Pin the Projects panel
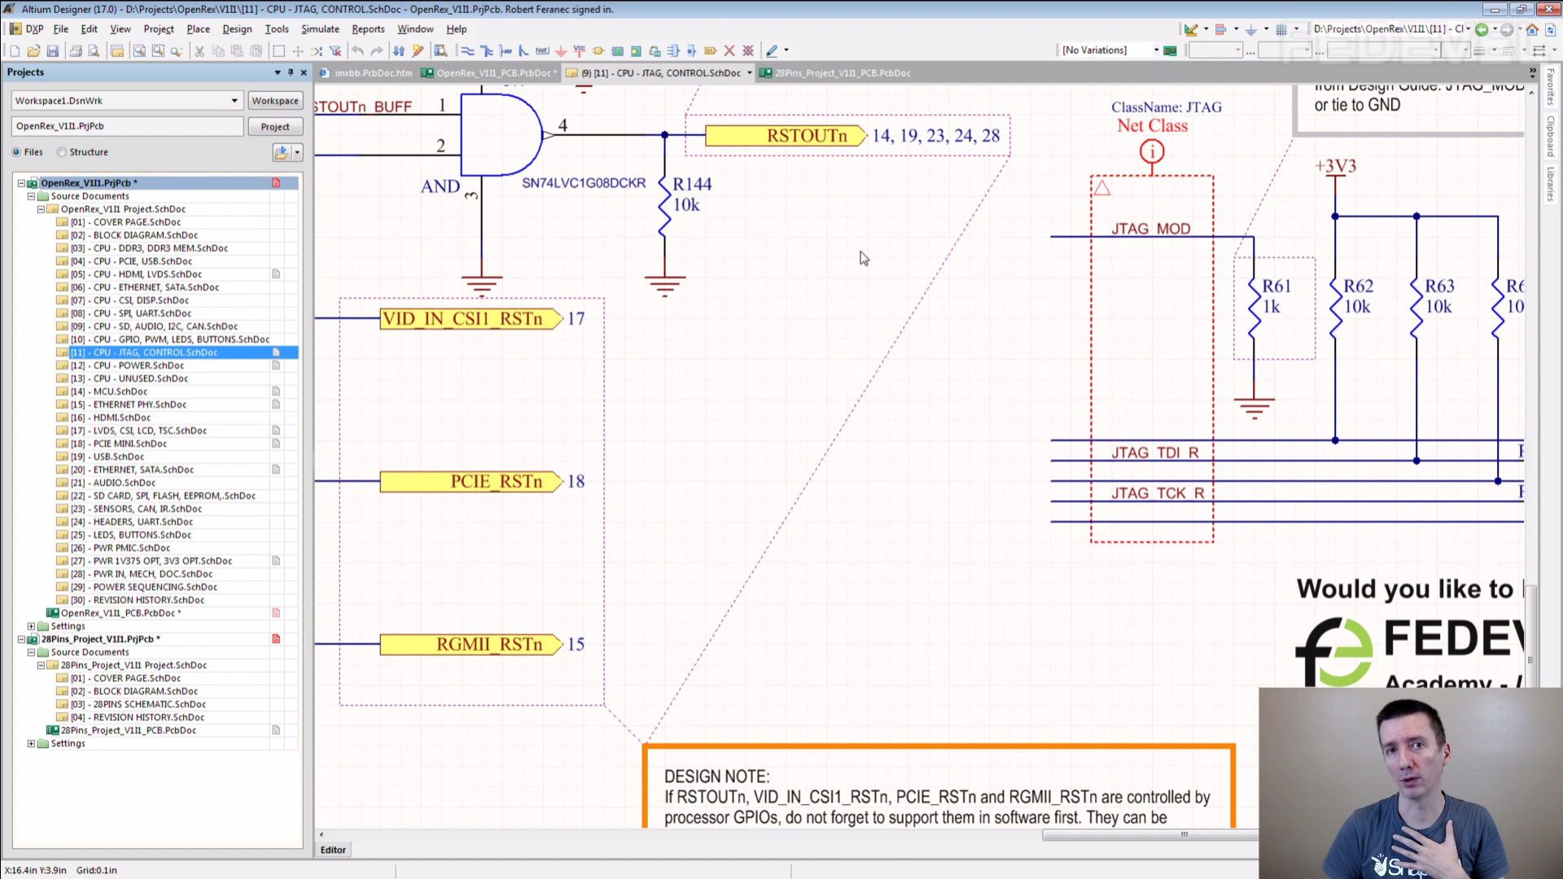The height and width of the screenshot is (879, 1563). coord(291,72)
